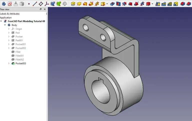
Task: Expand the Origin tree node
Action: [9, 29]
